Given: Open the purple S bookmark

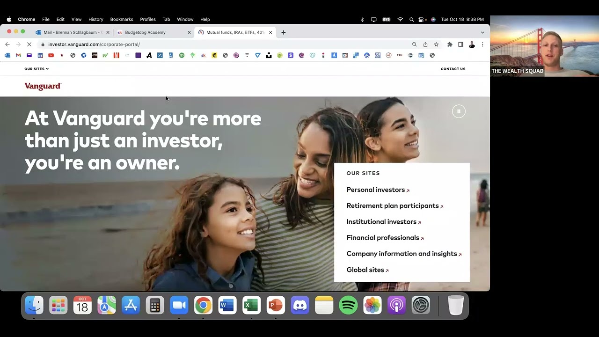Looking at the screenshot, I should tap(291, 55).
